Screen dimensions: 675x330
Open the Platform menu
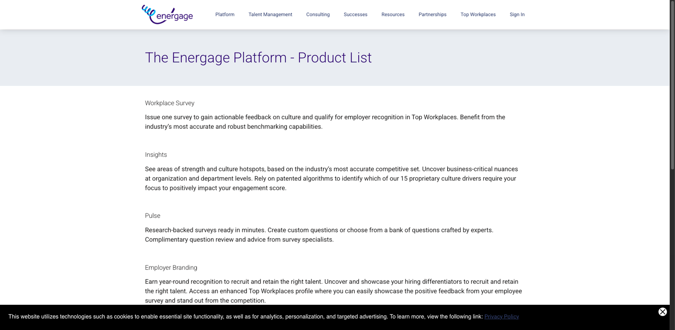point(224,14)
